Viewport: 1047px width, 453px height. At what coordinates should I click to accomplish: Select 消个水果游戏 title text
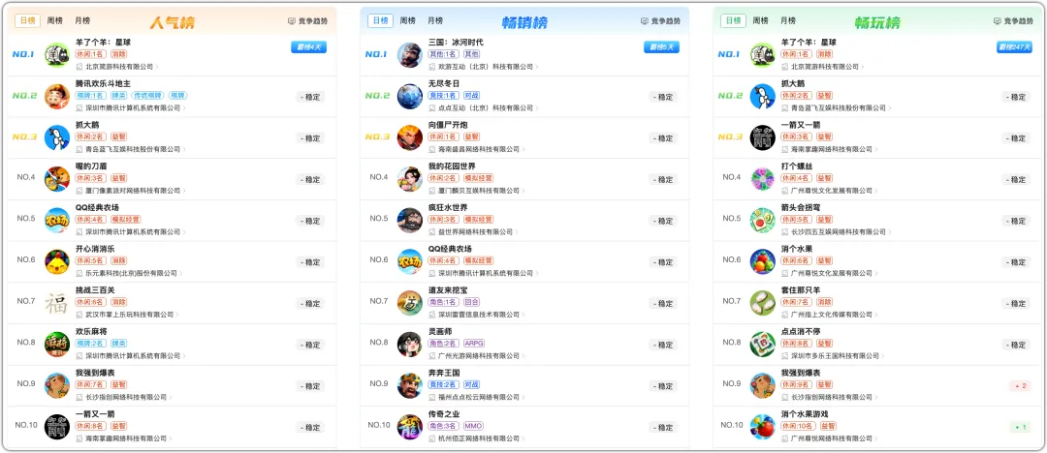point(804,414)
